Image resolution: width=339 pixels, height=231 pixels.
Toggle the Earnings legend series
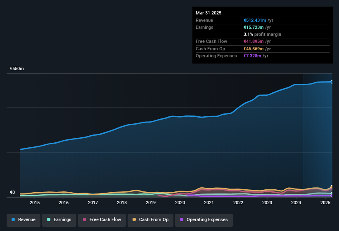click(x=59, y=220)
